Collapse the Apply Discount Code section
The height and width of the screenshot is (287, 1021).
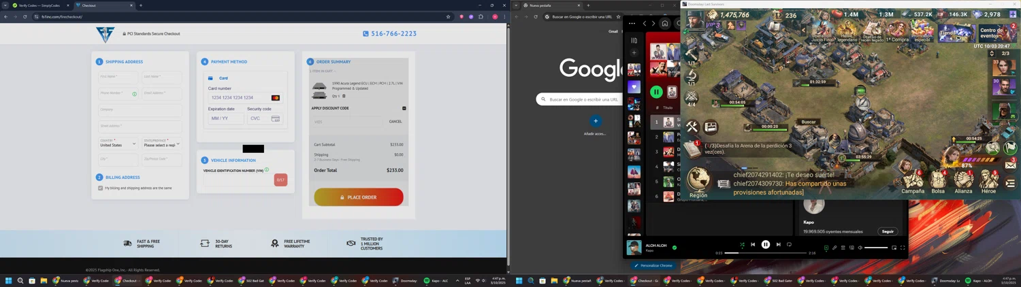(404, 108)
